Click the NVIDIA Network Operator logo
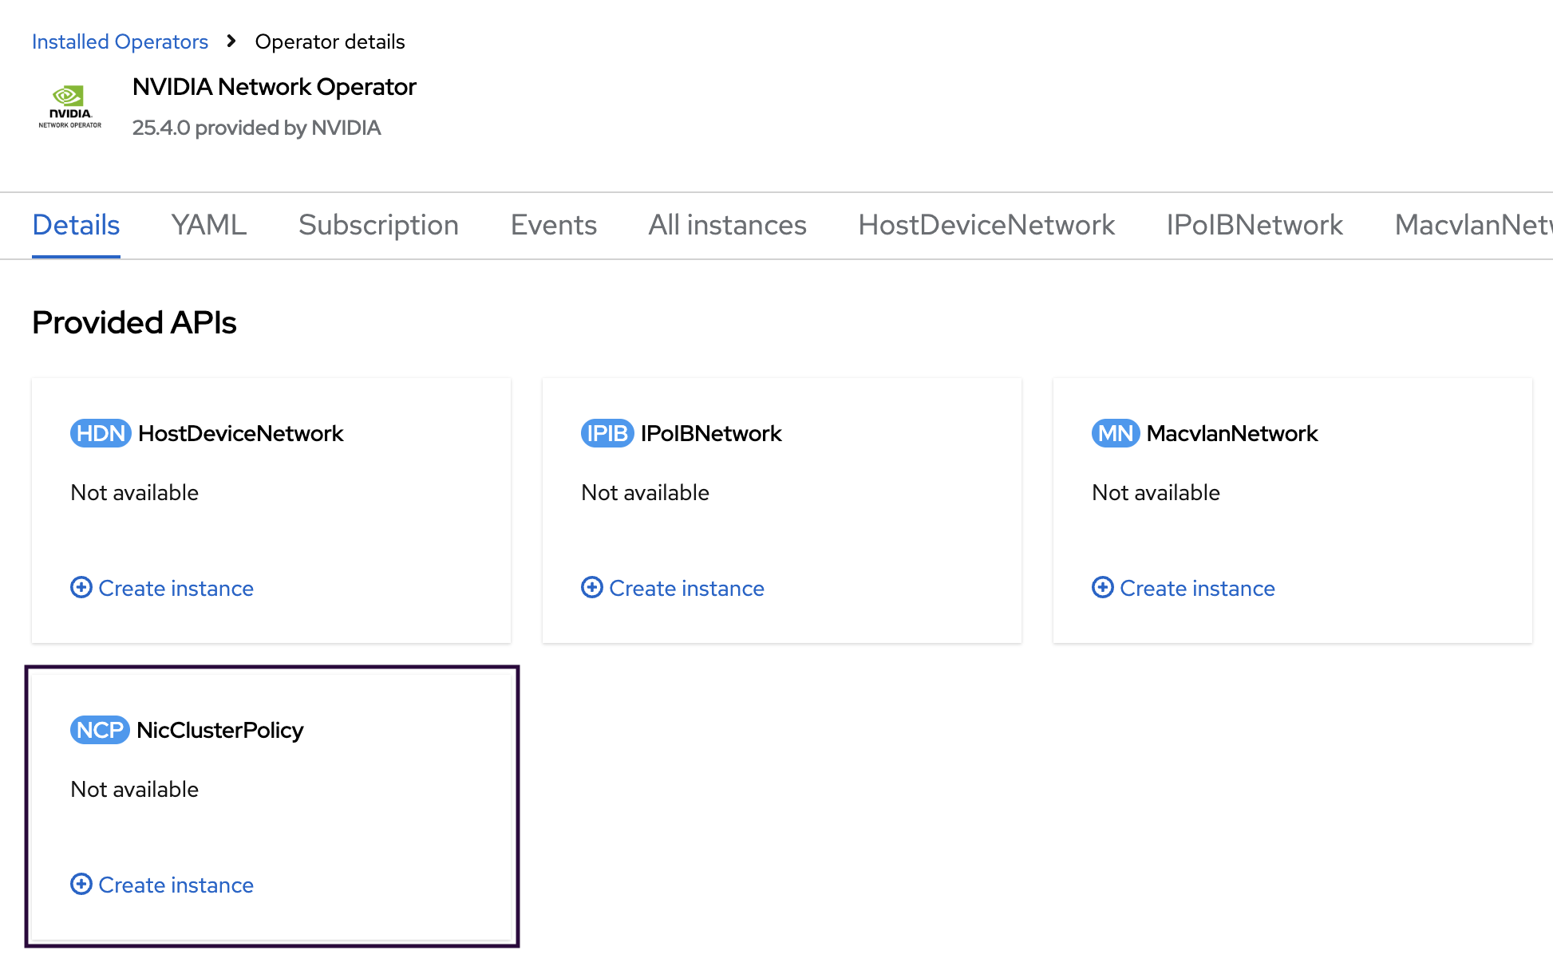Viewport: 1553px width, 962px height. click(70, 107)
